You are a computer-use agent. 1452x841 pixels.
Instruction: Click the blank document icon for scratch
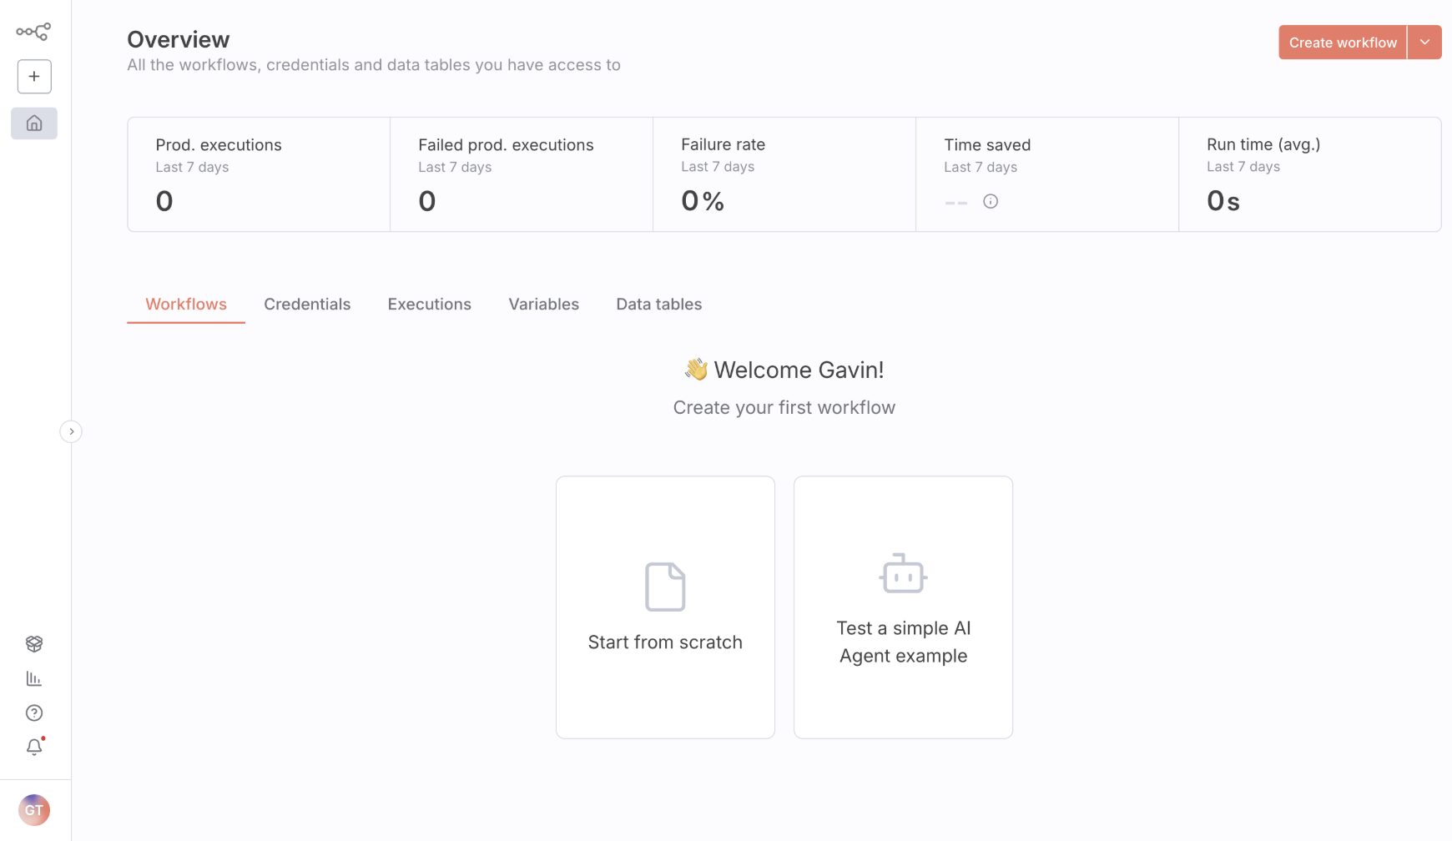coord(665,587)
